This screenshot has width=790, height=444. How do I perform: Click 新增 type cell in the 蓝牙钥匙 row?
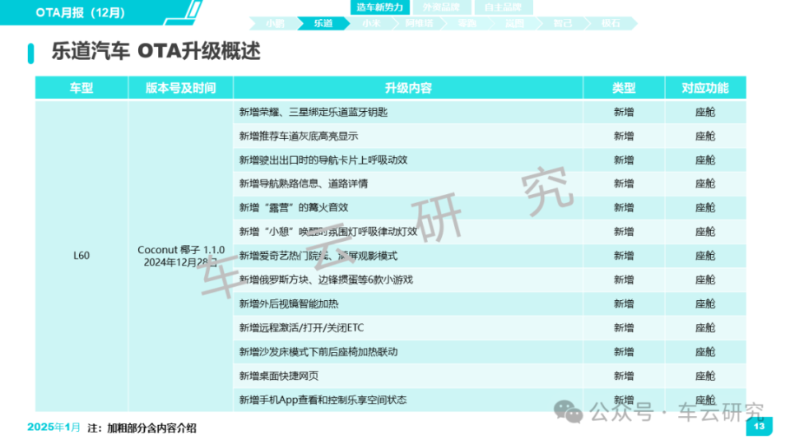click(x=624, y=112)
